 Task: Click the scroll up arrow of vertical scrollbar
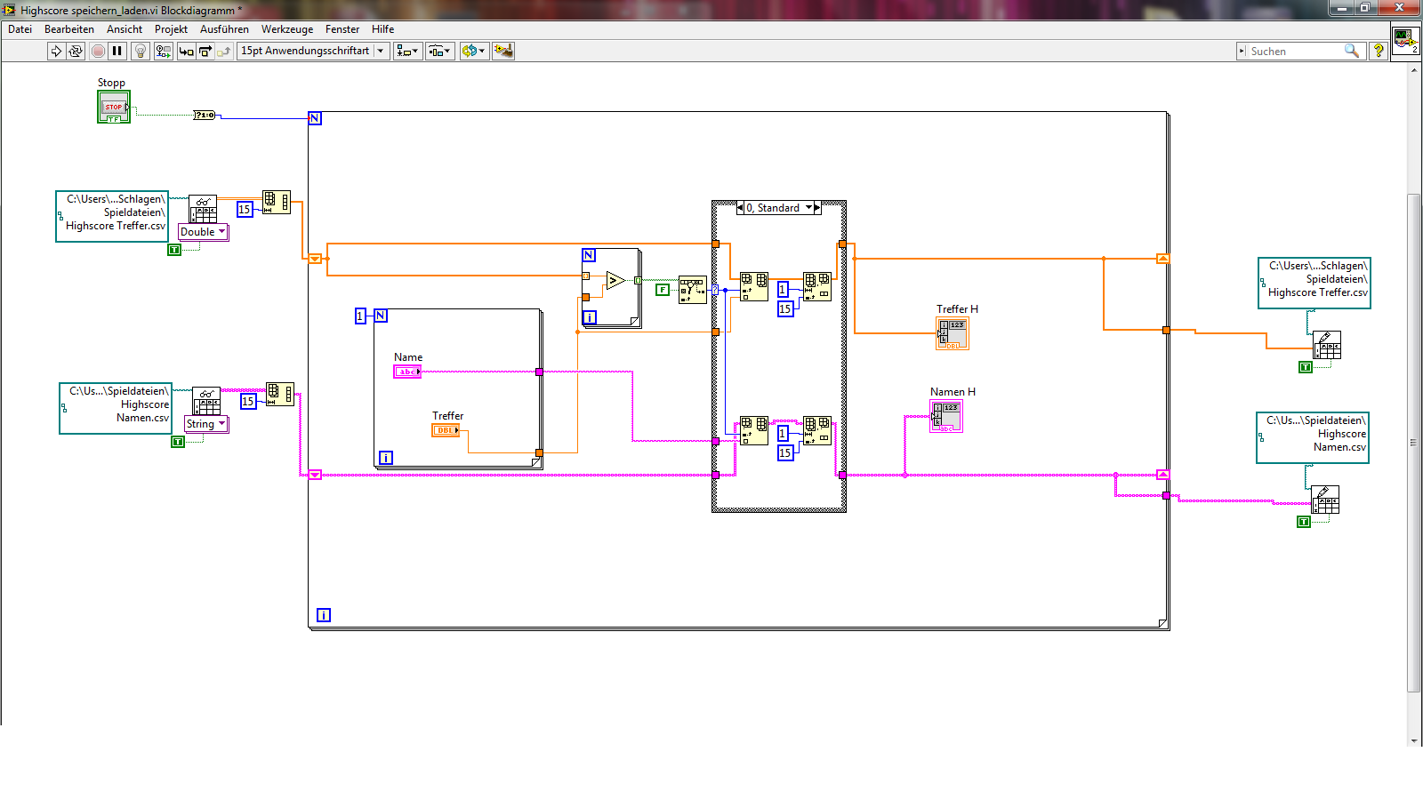pos(1414,69)
